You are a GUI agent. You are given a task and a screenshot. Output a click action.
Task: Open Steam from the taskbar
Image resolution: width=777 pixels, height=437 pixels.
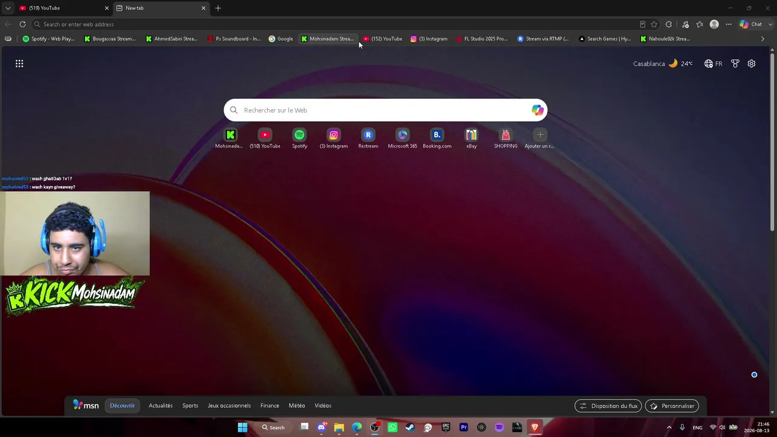pyautogui.click(x=410, y=427)
